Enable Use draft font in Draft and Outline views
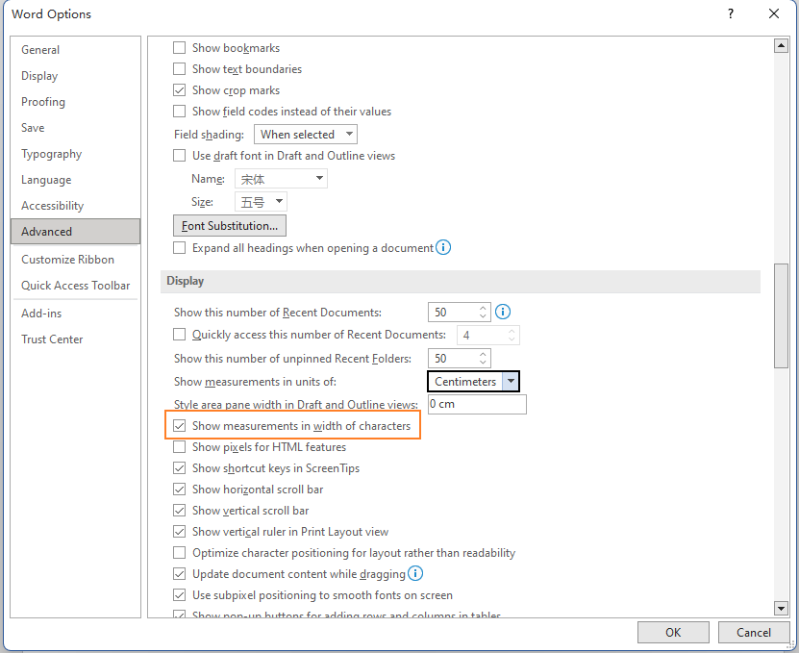 180,156
